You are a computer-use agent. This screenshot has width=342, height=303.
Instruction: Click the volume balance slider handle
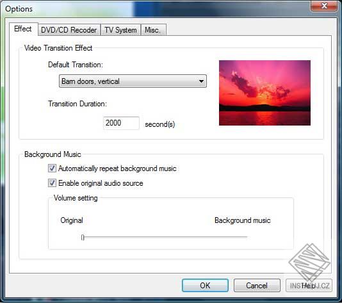pyautogui.click(x=83, y=237)
